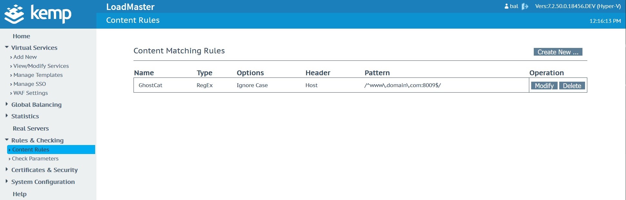Modify the GhostCat rule
The height and width of the screenshot is (200, 626).
(x=544, y=86)
